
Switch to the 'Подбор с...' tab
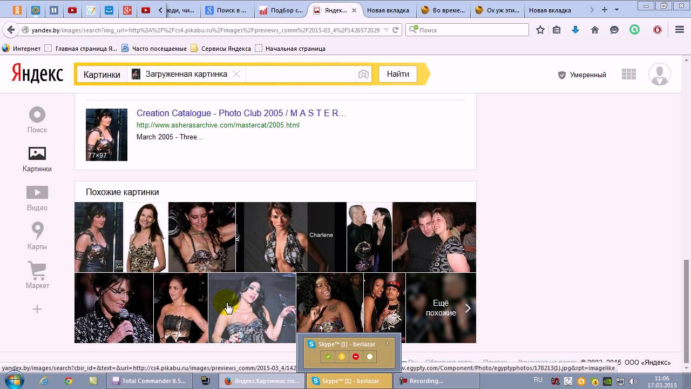tap(281, 10)
